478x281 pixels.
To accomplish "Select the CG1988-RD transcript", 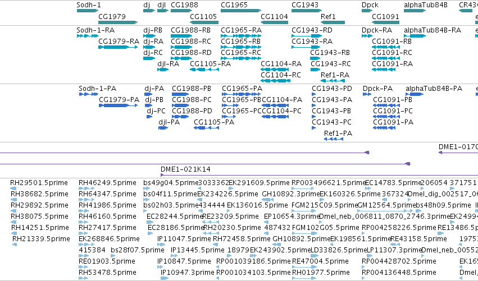I will click(181, 58).
